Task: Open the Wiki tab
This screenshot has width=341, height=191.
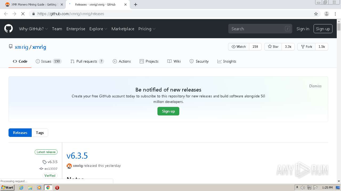Action: (x=174, y=61)
